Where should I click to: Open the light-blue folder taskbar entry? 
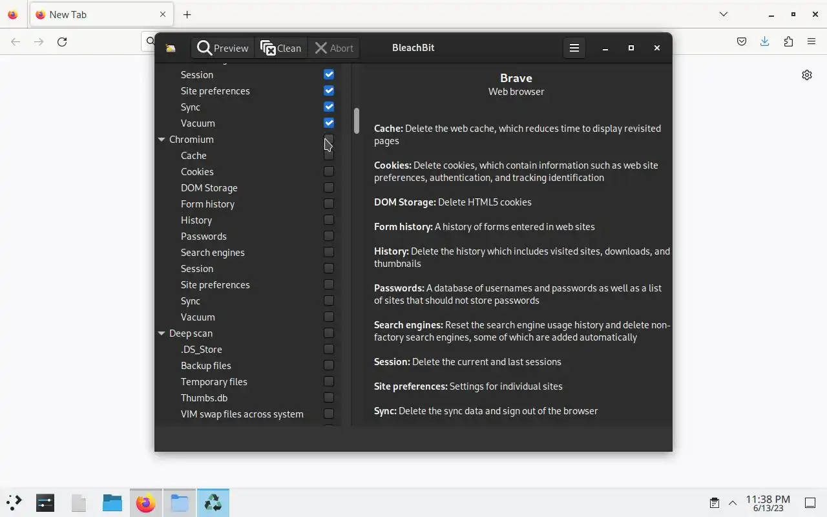(x=180, y=503)
